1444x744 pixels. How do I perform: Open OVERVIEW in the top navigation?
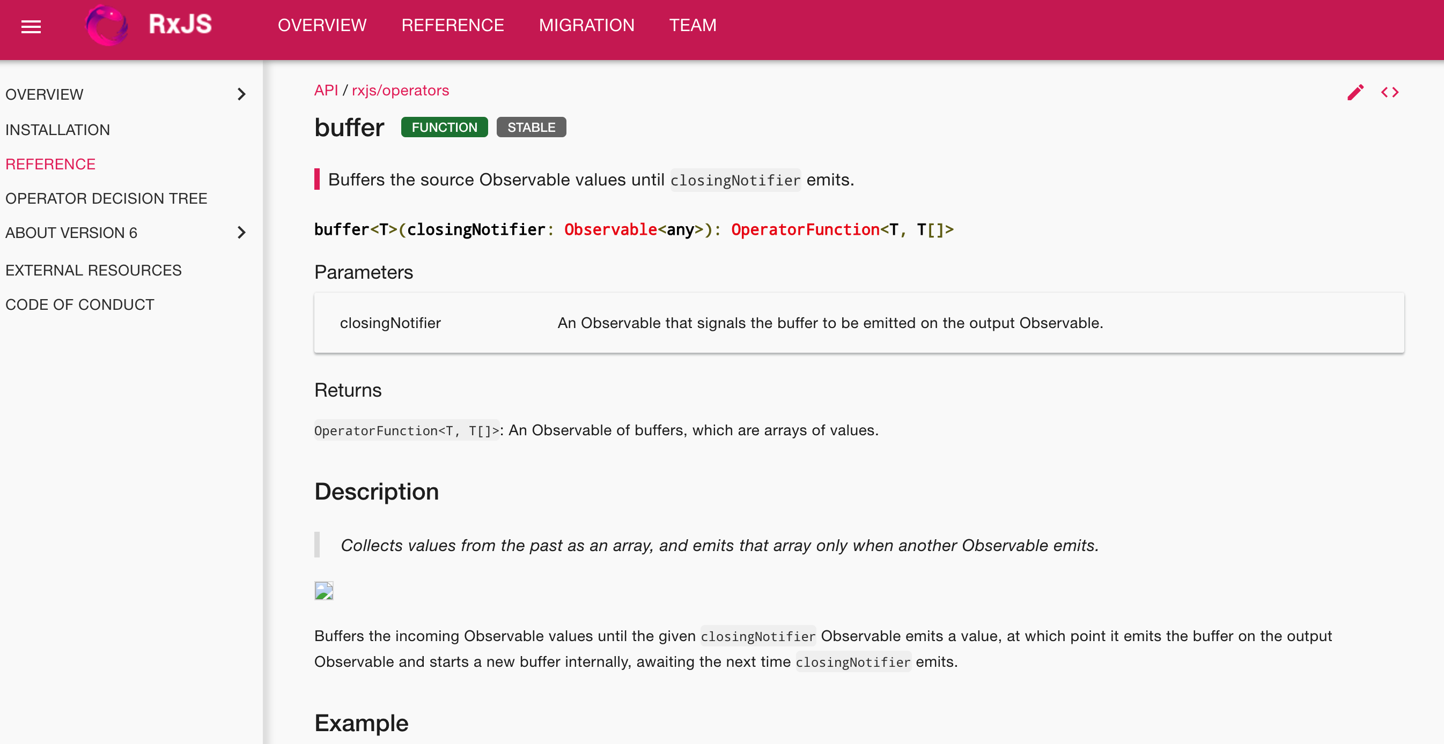[322, 25]
